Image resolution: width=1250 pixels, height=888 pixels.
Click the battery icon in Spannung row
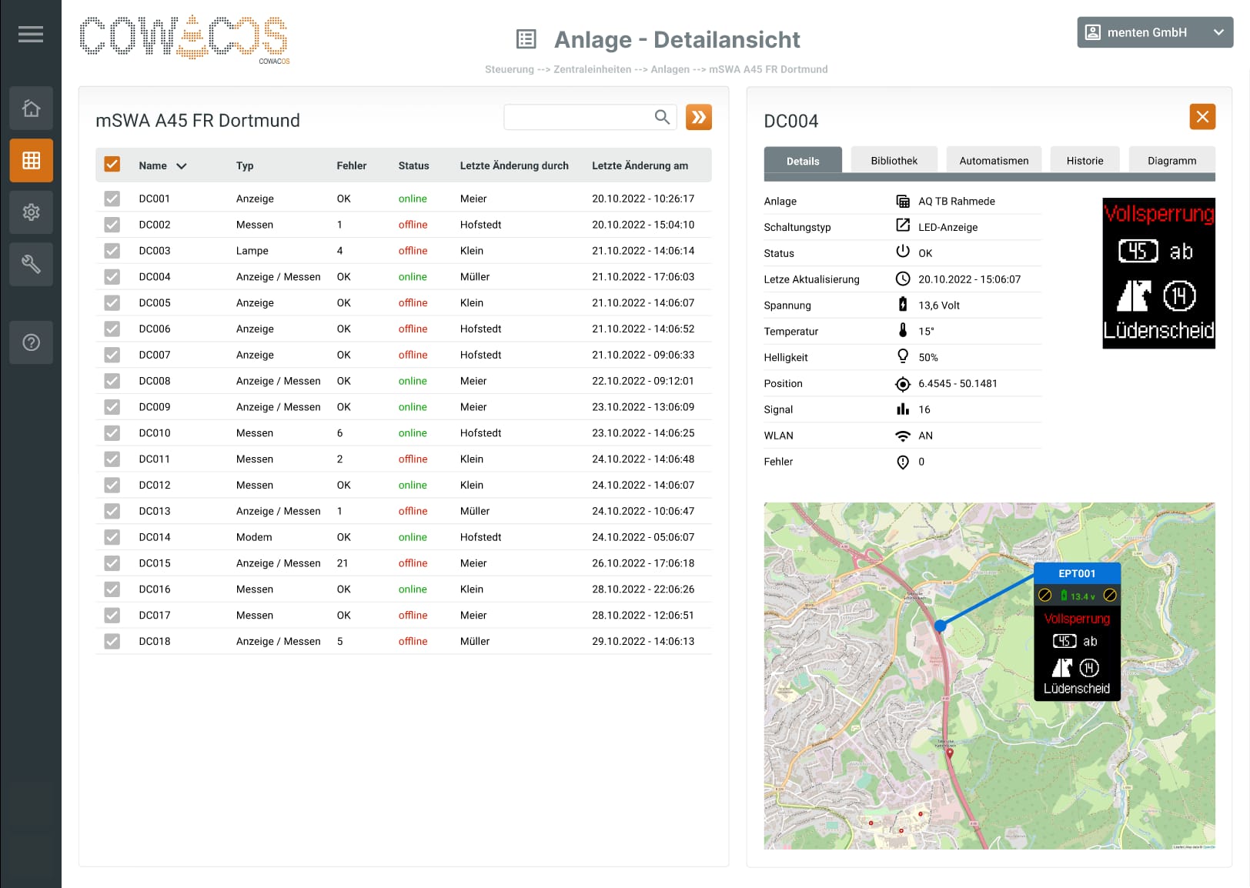pyautogui.click(x=903, y=304)
